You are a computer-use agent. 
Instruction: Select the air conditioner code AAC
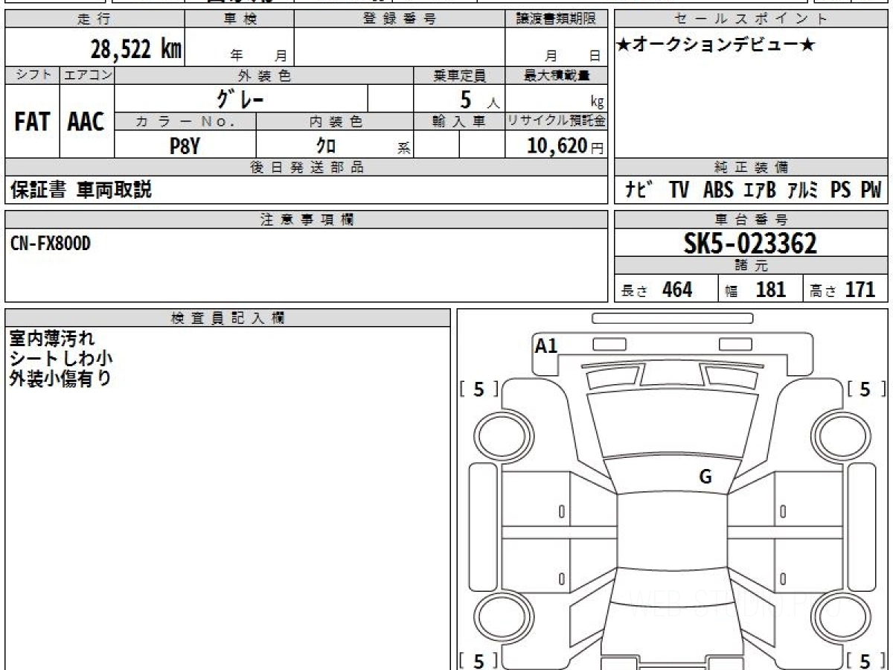click(x=86, y=122)
